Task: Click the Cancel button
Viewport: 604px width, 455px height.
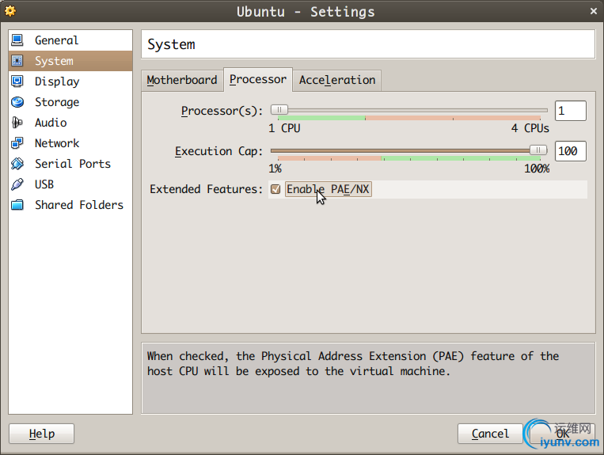Action: click(x=490, y=434)
